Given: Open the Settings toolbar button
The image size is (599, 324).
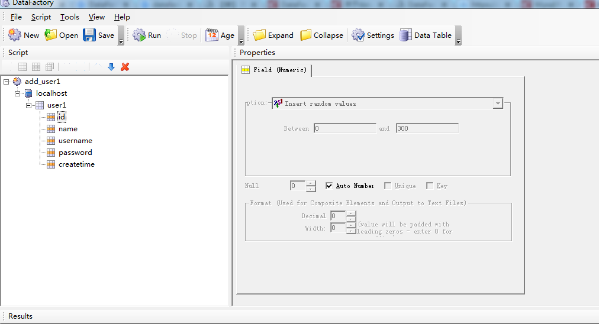Looking at the screenshot, I should pyautogui.click(x=373, y=35).
